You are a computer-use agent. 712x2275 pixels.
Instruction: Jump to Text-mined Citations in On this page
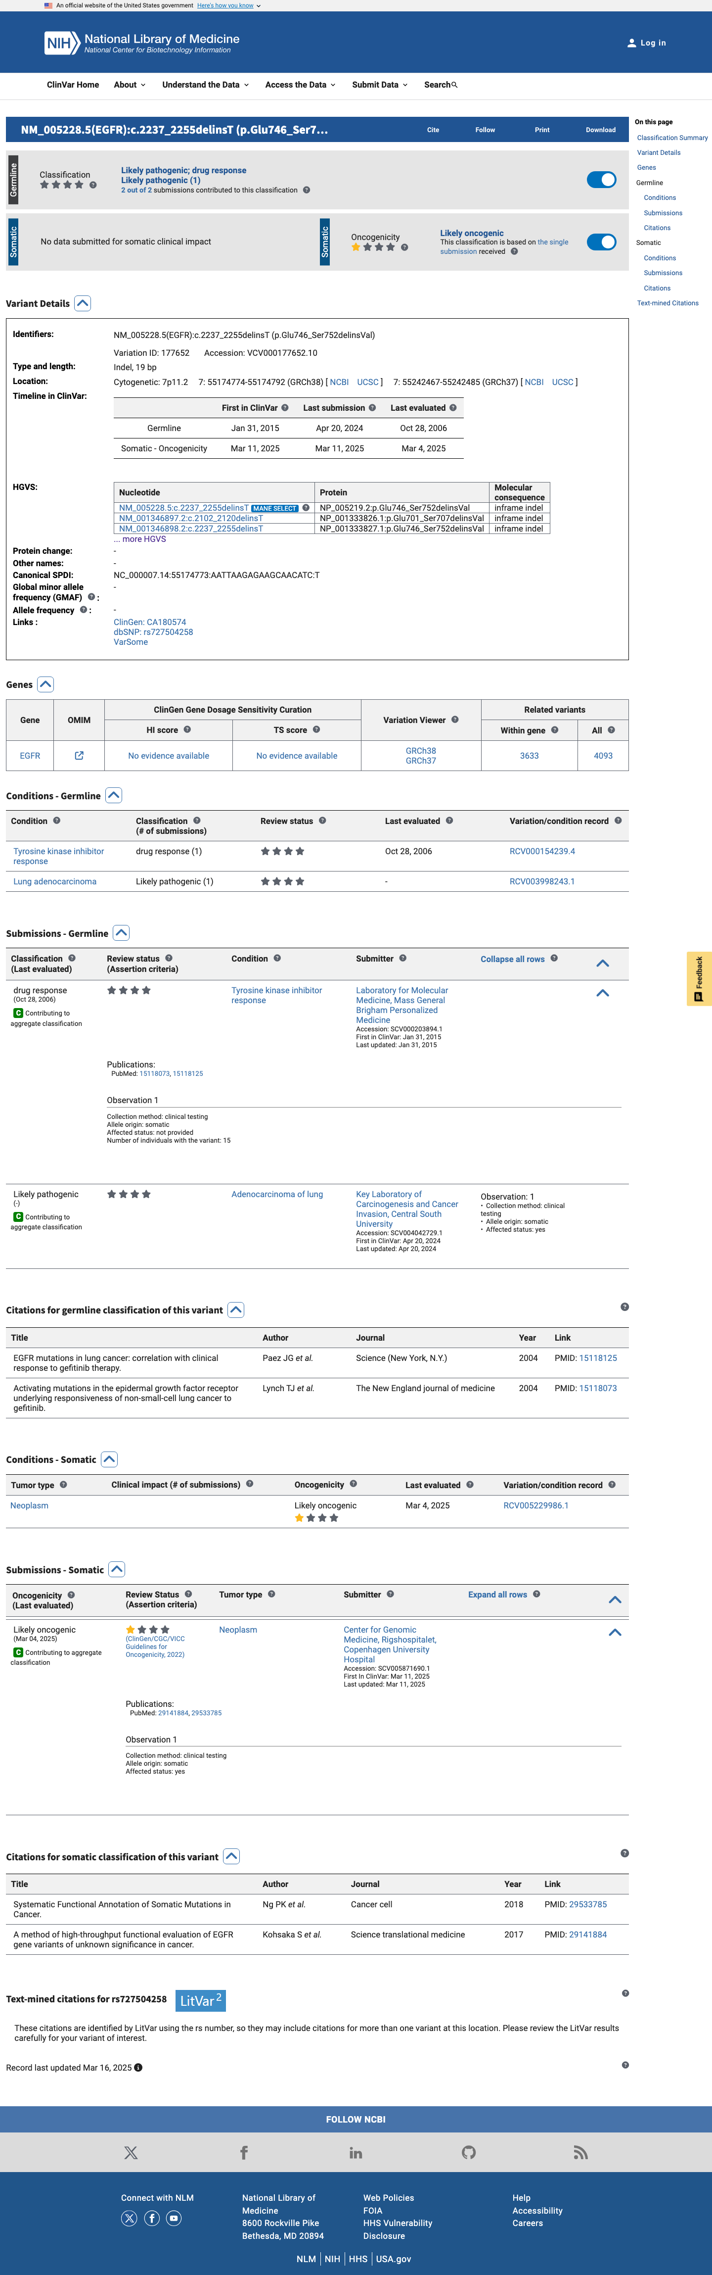pyautogui.click(x=668, y=303)
